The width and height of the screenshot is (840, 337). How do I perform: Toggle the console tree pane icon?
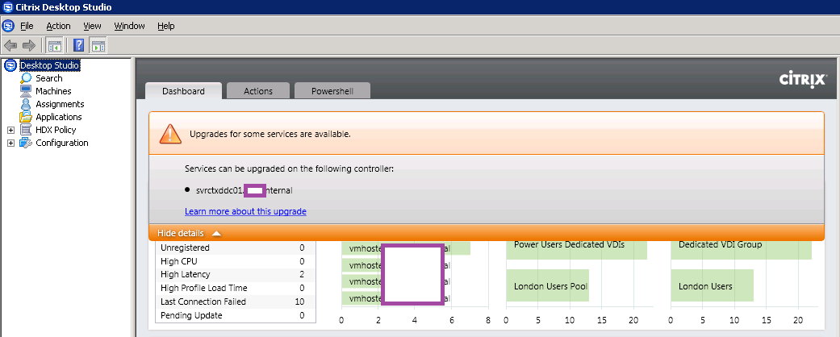54,45
